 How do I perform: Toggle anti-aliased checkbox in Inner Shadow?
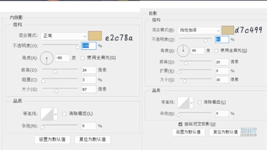click(x=64, y=114)
